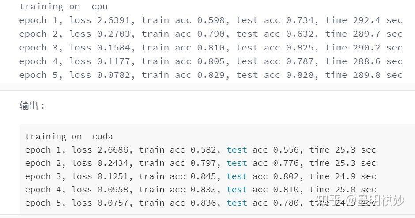Image resolution: width=415 pixels, height=218 pixels.
Task: Click the highlighted 'test' word in cuda epoch 2
Action: pyautogui.click(x=237, y=163)
